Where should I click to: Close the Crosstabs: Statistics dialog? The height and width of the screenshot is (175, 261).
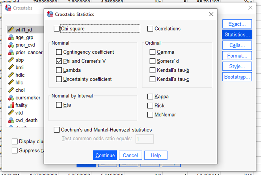coord(211,14)
